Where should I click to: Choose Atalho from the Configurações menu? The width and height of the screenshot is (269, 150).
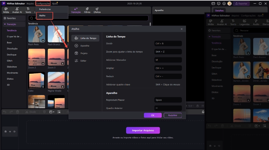42,15
